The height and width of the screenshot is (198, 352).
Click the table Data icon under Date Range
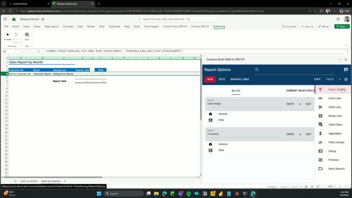click(x=210, y=120)
